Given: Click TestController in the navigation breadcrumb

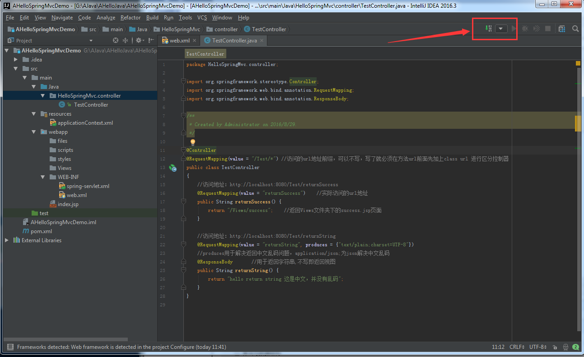Looking at the screenshot, I should pyautogui.click(x=265, y=29).
